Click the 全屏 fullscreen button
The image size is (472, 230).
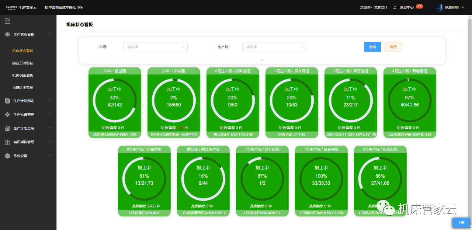click(461, 223)
